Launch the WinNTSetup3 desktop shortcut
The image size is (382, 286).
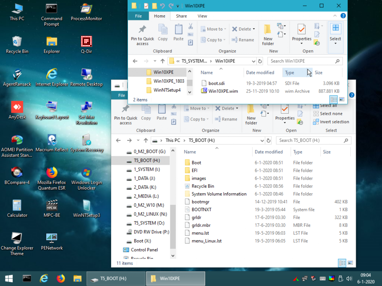86,206
